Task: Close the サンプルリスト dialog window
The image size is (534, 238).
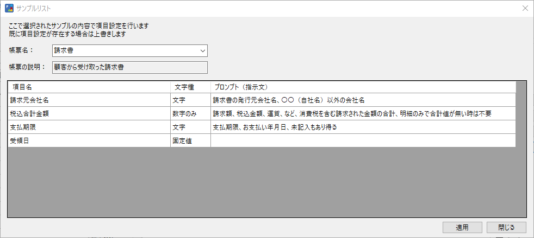Action: point(525,8)
